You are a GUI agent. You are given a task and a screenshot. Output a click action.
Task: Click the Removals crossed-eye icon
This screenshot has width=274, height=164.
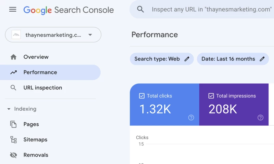(x=13, y=155)
